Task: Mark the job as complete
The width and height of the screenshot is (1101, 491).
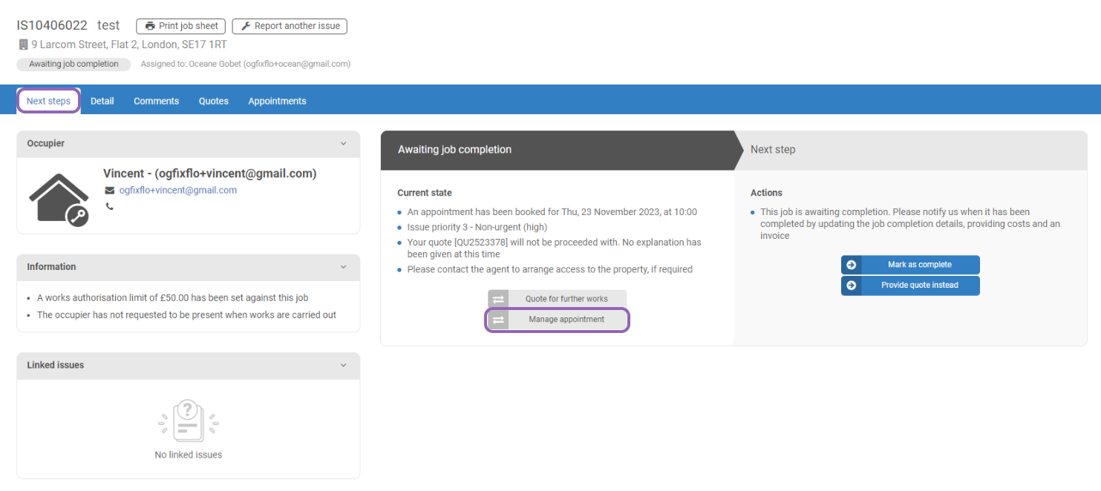Action: click(x=910, y=265)
